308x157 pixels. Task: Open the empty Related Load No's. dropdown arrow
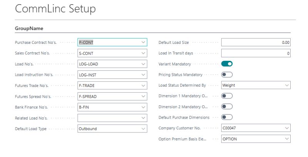point(143,118)
